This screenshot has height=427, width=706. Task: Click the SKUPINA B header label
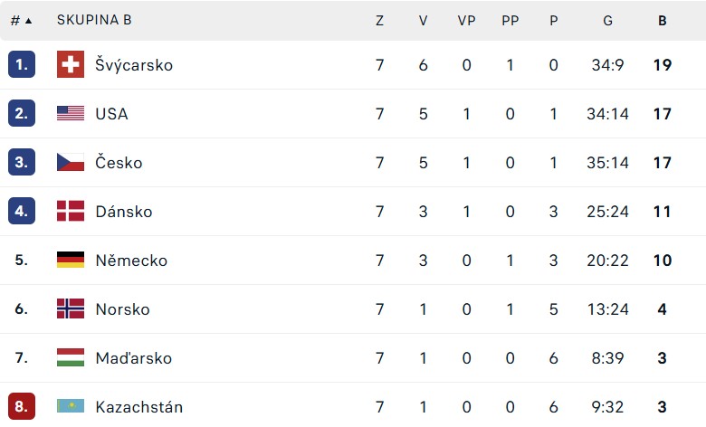click(94, 20)
